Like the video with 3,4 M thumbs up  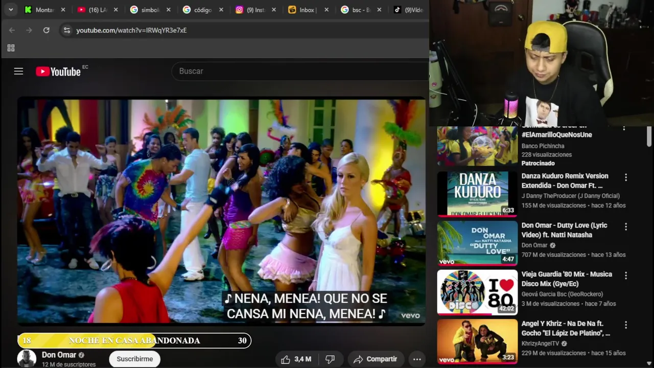[296, 359]
